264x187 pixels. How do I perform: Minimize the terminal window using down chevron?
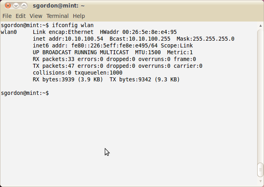[x=16, y=6]
